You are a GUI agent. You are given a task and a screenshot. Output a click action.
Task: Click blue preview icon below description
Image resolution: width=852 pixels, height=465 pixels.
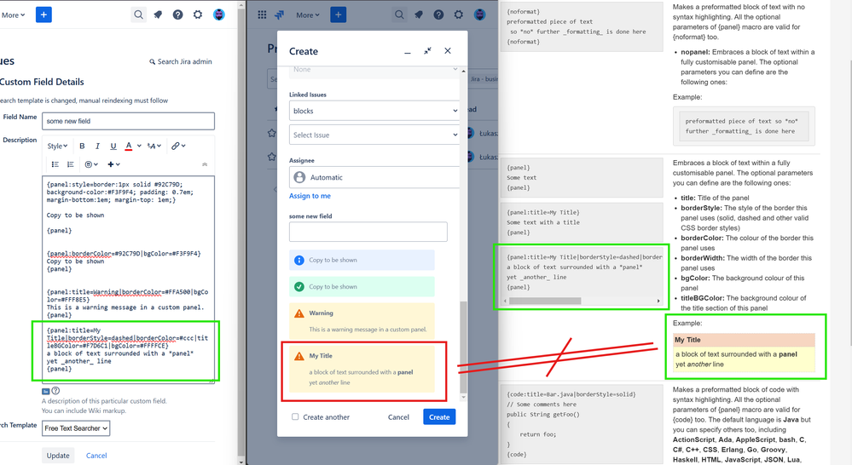tap(46, 391)
